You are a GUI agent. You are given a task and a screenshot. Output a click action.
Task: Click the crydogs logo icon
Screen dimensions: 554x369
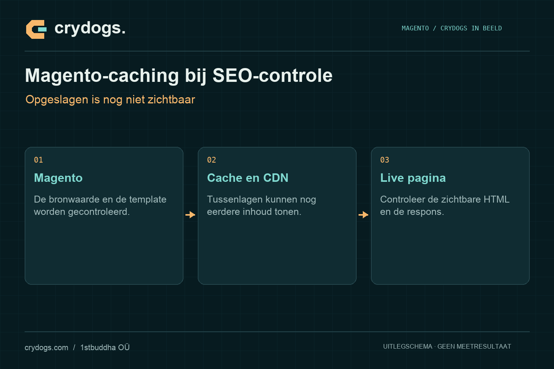[x=36, y=29]
